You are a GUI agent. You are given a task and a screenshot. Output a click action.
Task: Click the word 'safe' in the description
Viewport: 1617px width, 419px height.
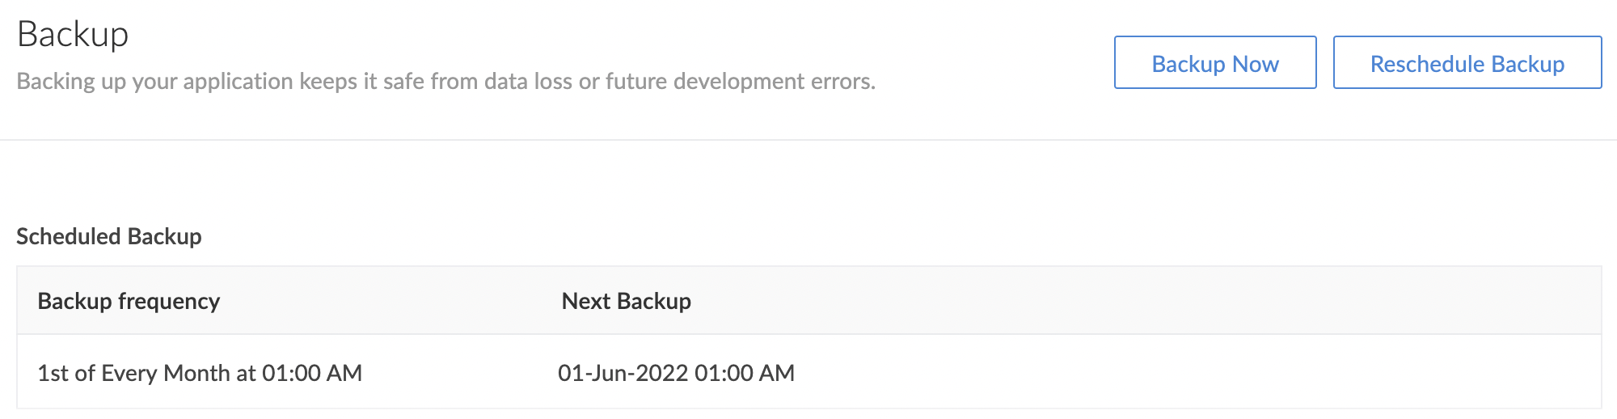tap(404, 82)
